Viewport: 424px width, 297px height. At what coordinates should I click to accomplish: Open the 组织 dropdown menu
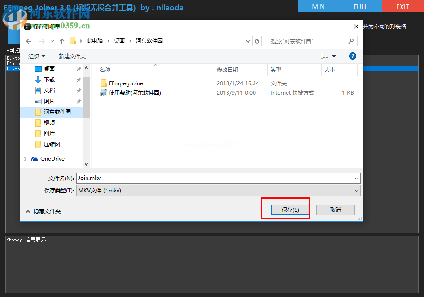click(x=35, y=56)
